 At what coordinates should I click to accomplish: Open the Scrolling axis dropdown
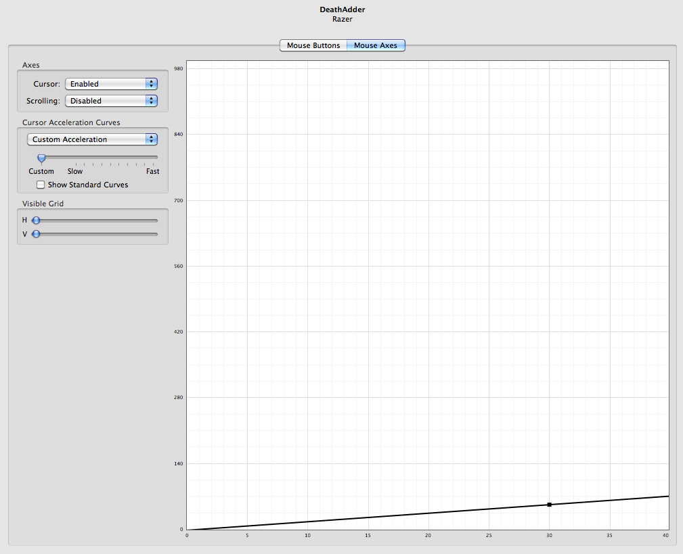(111, 101)
